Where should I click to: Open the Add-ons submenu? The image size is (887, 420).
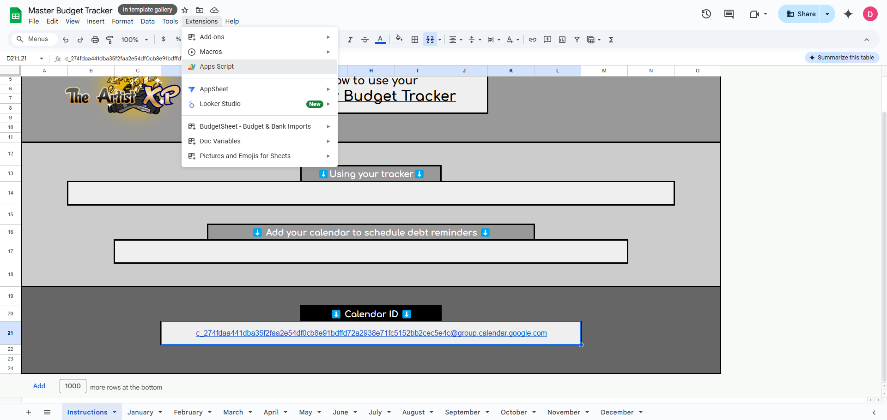[260, 37]
